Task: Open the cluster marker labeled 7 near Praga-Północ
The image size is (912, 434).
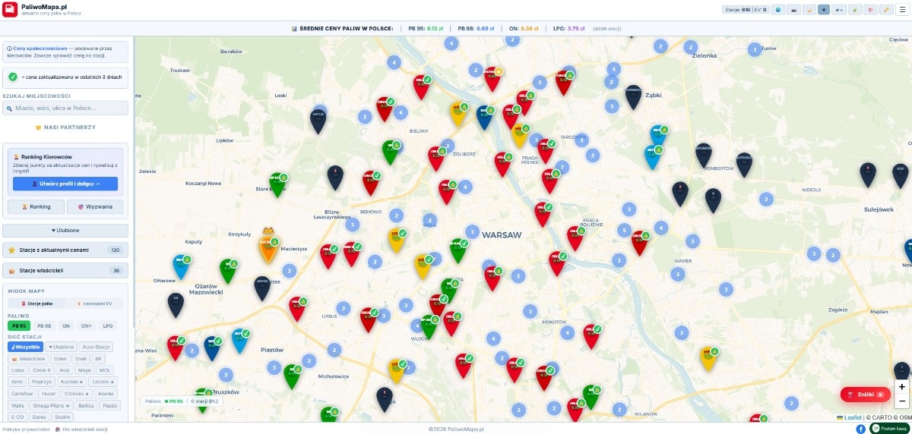Action: click(562, 167)
